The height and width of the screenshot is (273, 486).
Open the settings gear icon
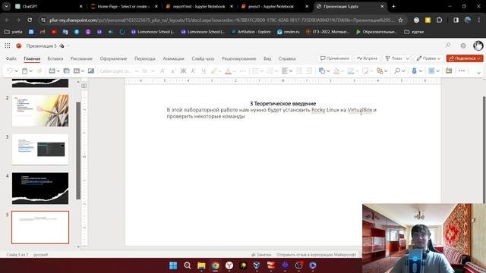click(x=463, y=45)
